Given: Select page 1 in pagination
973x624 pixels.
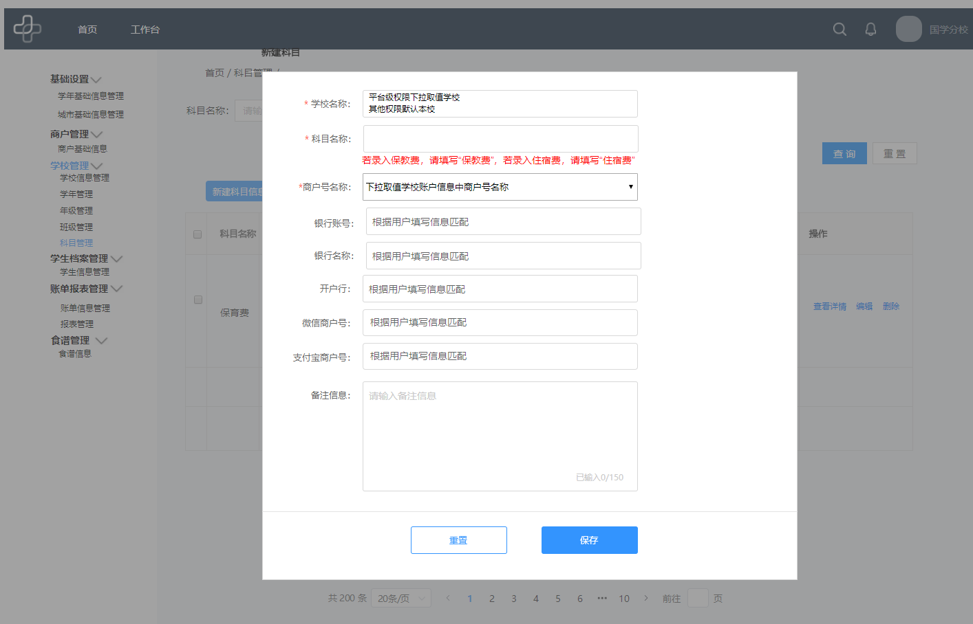Looking at the screenshot, I should [x=470, y=599].
